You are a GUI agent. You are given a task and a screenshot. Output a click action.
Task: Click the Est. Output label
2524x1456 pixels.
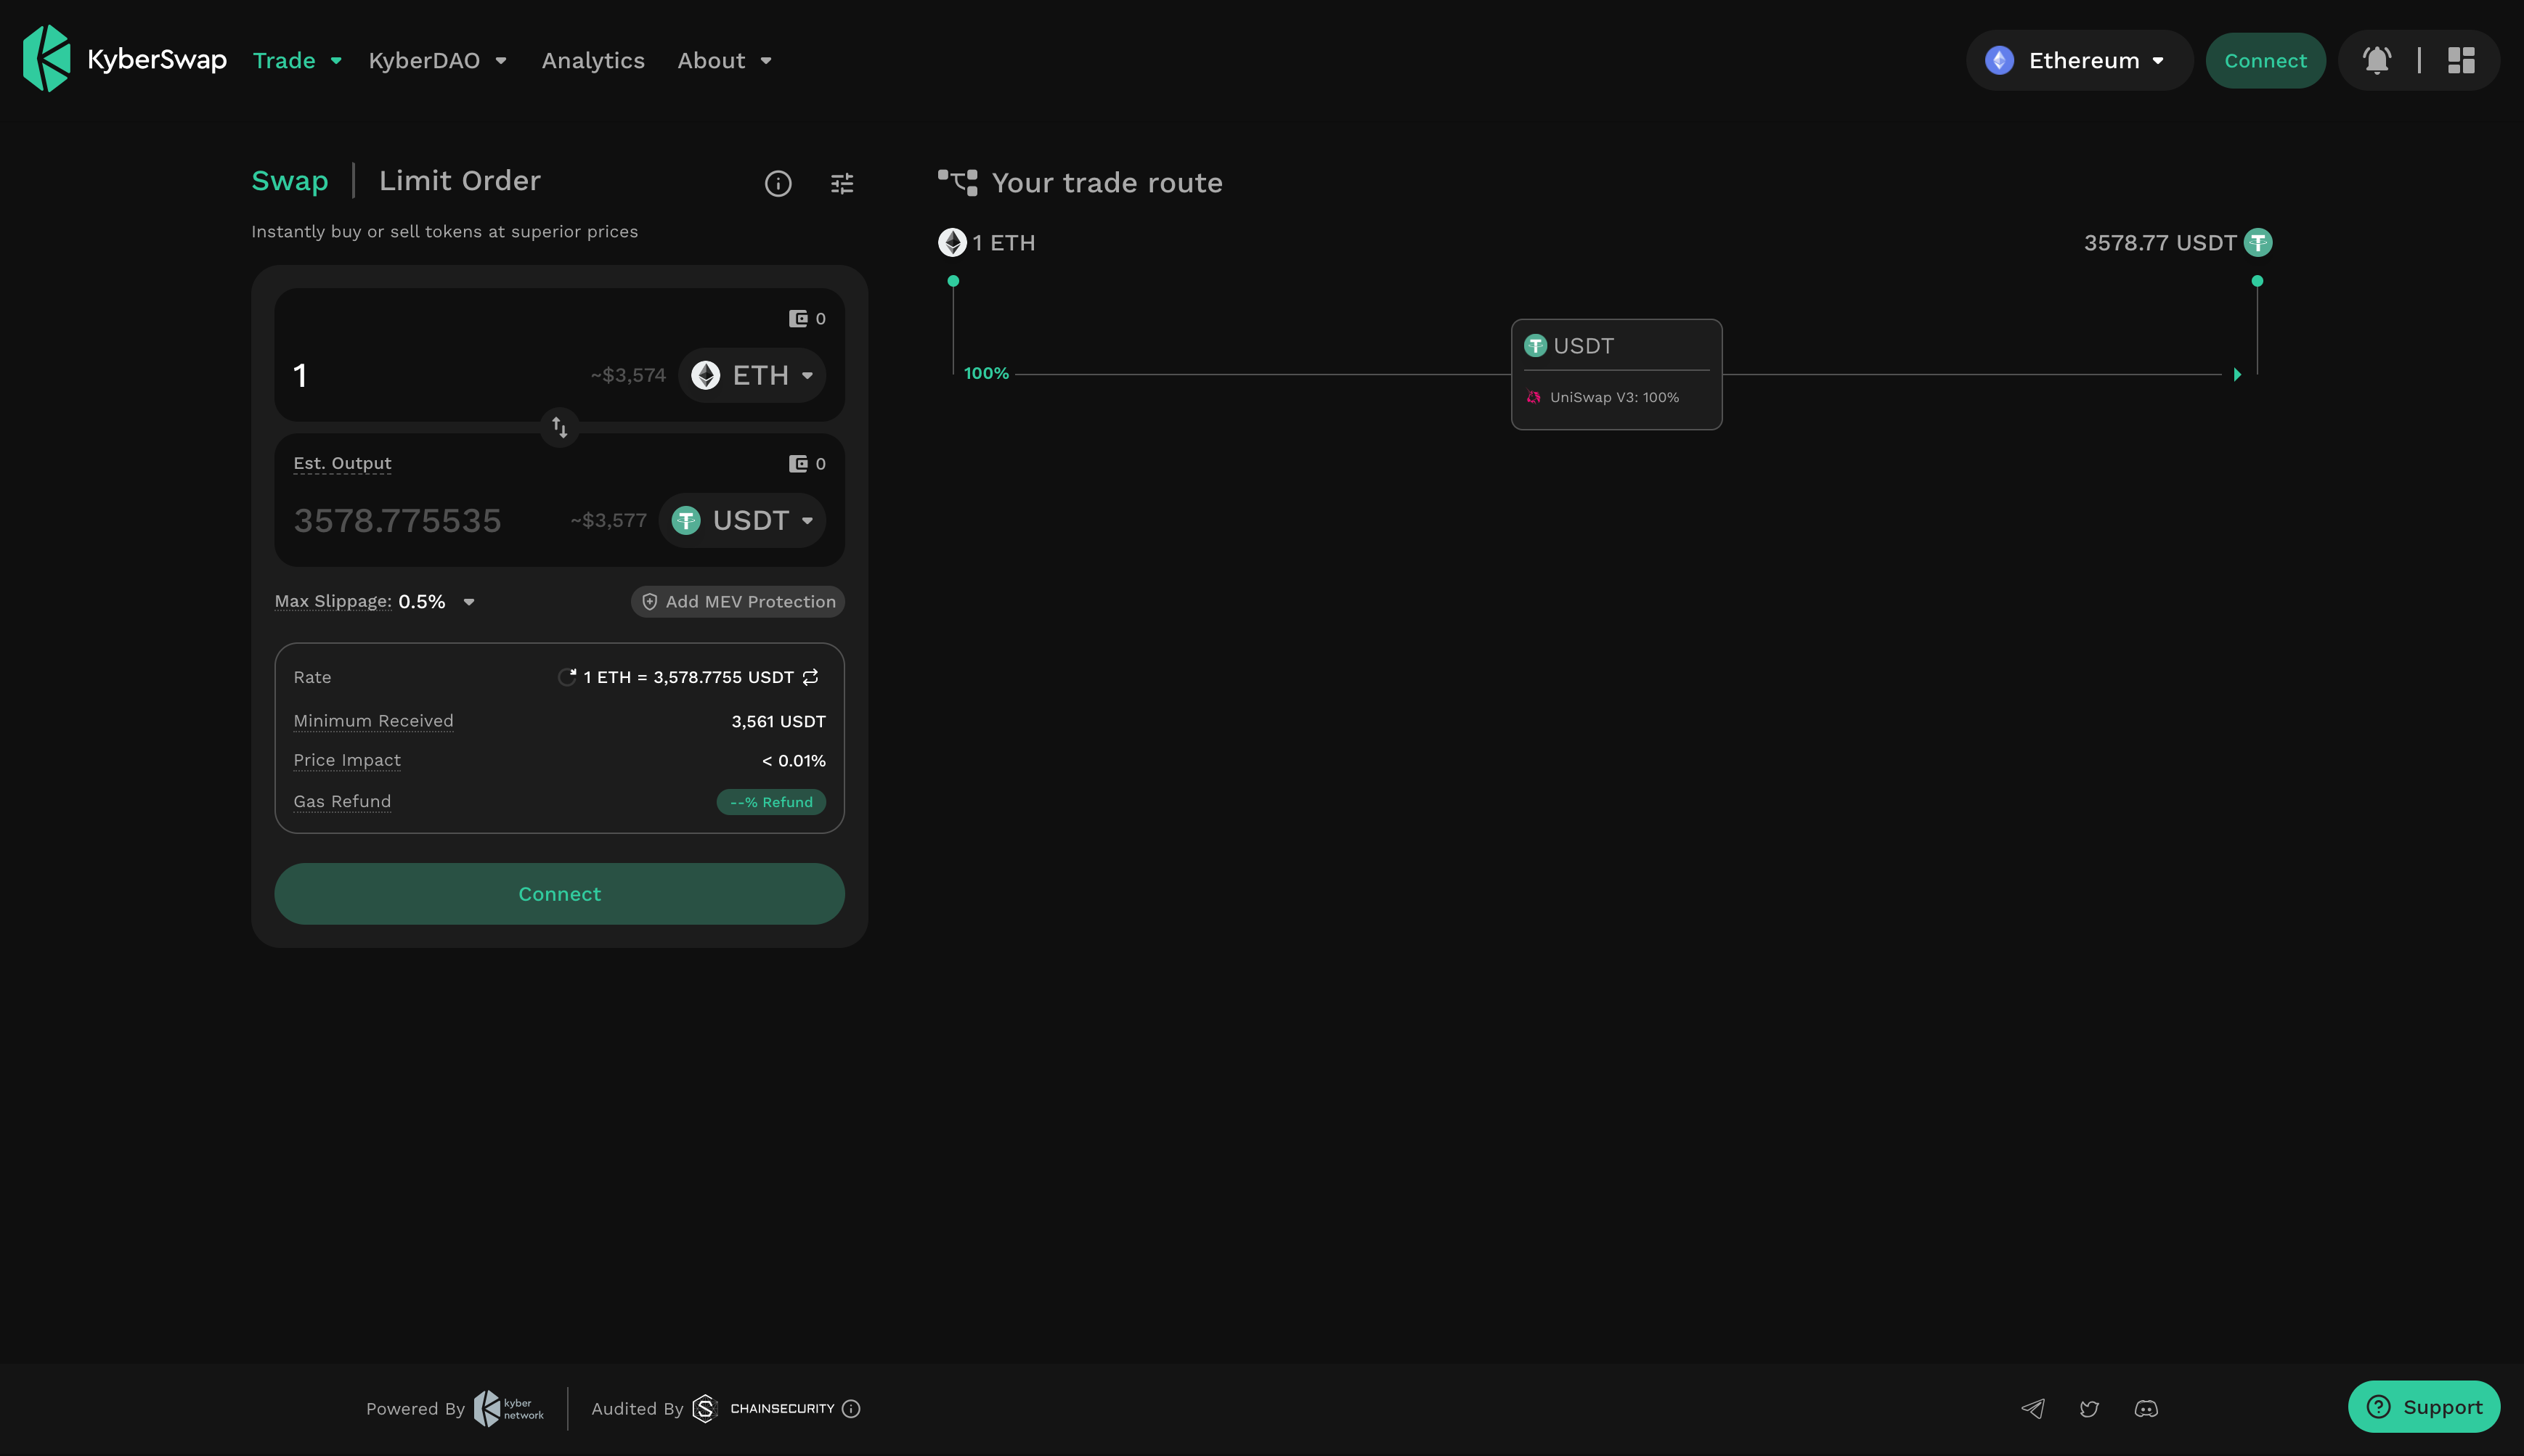342,464
